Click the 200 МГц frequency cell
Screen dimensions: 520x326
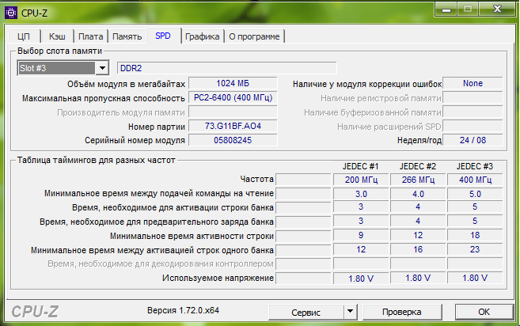click(361, 180)
